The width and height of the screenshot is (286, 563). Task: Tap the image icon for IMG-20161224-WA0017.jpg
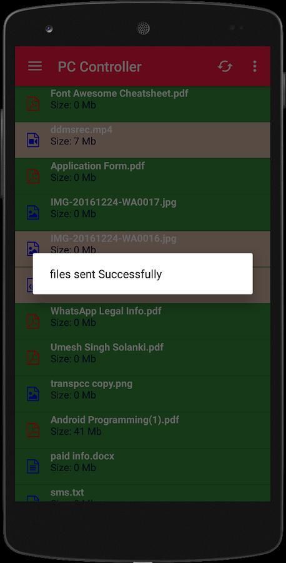pyautogui.click(x=33, y=213)
